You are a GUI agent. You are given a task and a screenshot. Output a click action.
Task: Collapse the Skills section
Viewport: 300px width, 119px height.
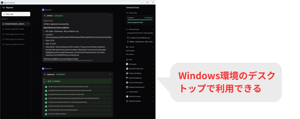pyautogui.click(x=153, y=60)
